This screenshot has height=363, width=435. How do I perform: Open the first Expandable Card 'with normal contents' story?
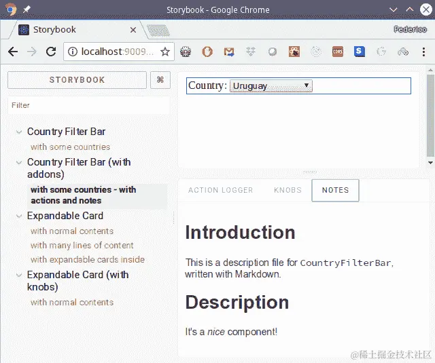[x=72, y=231]
